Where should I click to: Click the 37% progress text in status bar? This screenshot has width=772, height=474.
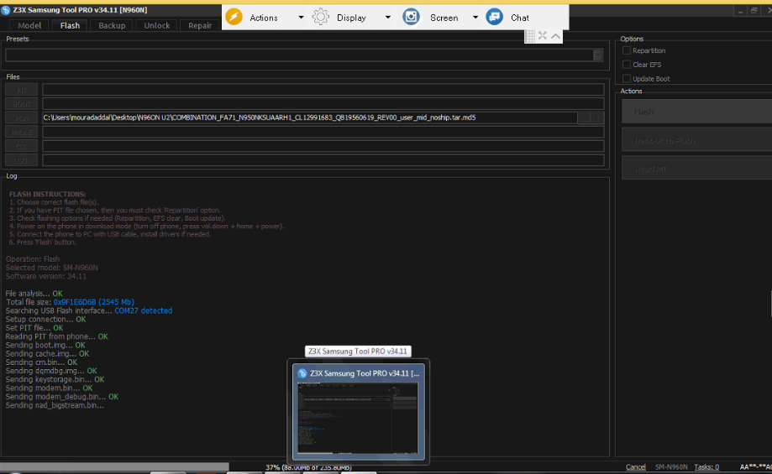[x=308, y=467]
